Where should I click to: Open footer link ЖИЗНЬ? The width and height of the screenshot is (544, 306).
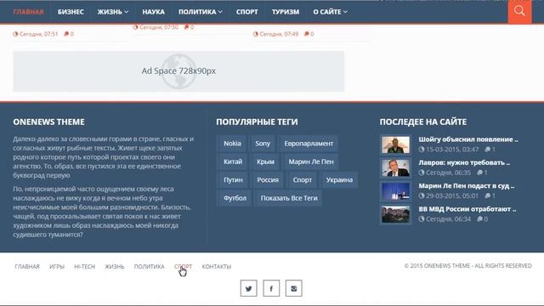(x=115, y=266)
